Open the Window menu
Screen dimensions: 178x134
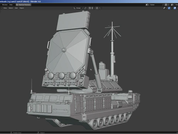coord(5,5)
